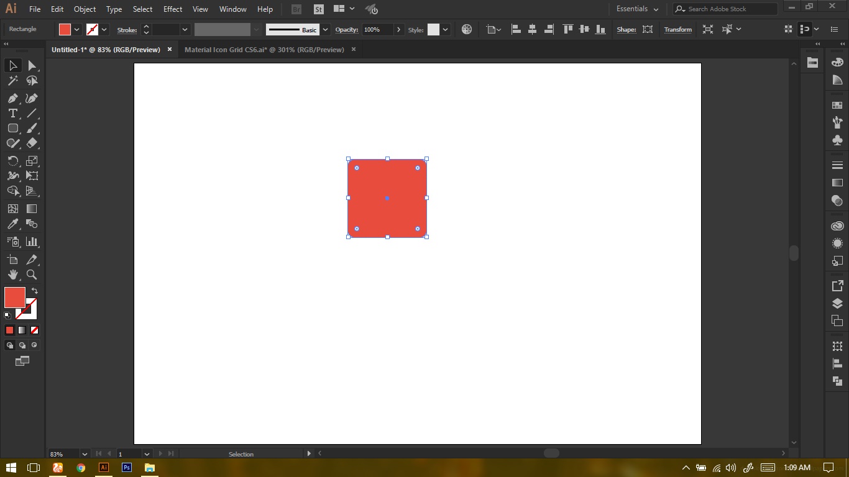Click the Shape link in control bar
The width and height of the screenshot is (849, 477).
click(626, 29)
